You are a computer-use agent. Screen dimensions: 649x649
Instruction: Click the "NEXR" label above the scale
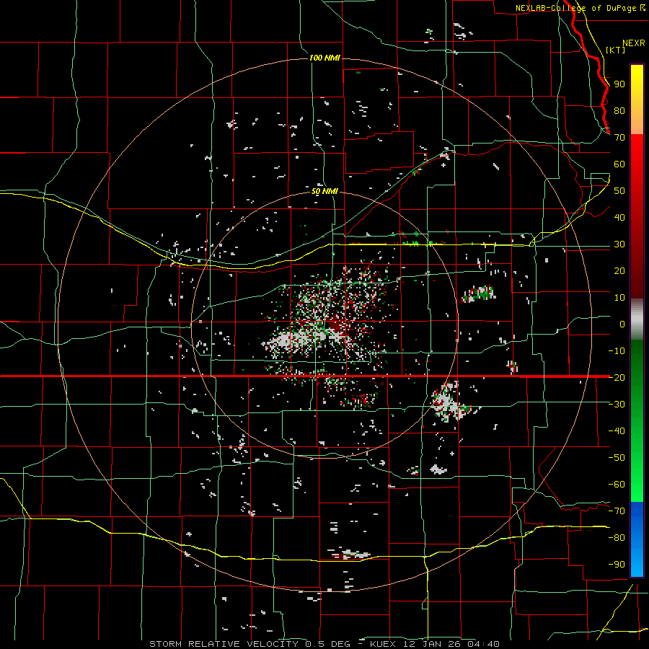[x=634, y=43]
